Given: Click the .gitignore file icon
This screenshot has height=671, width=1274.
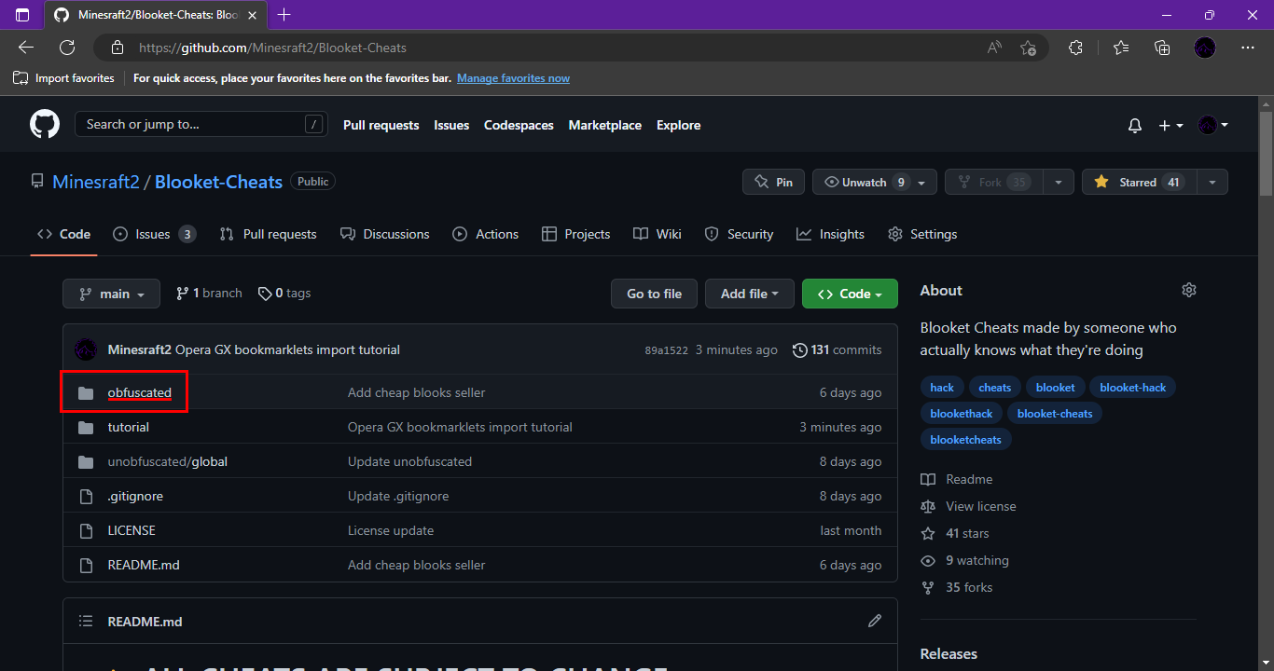Looking at the screenshot, I should point(86,496).
